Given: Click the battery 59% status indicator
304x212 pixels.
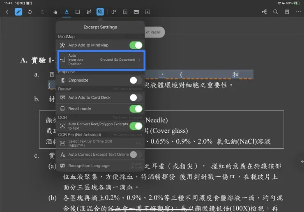Looking at the screenshot, I should [x=293, y=3].
